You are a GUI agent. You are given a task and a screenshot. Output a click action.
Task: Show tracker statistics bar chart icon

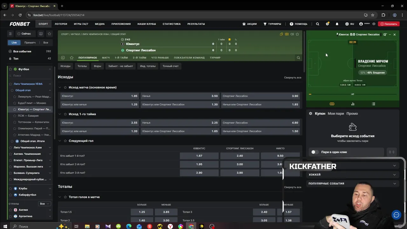pos(353,104)
